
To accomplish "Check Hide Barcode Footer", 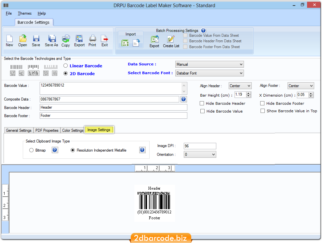I will tap(262, 103).
